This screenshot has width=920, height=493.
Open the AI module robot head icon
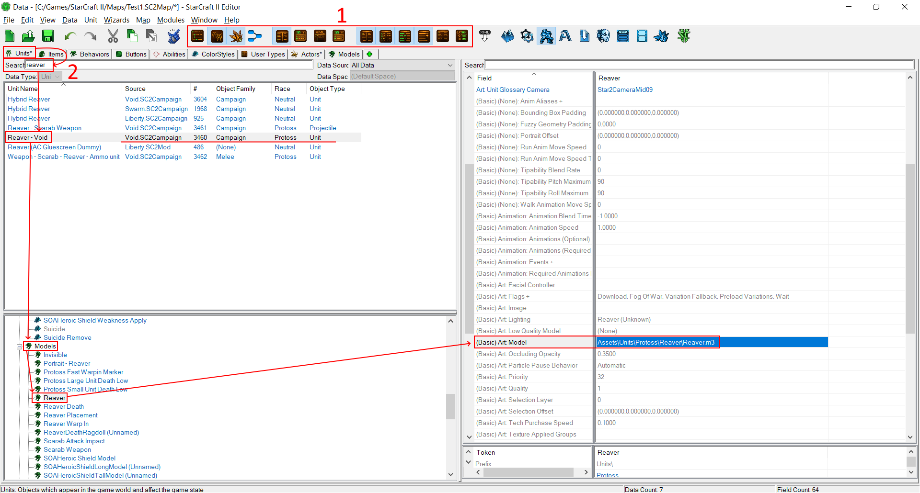604,36
